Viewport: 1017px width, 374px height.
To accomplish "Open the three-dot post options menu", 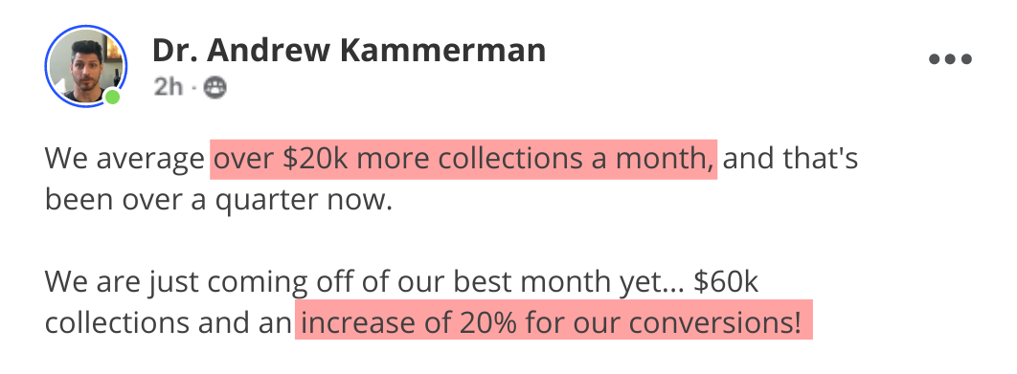I will tap(950, 59).
